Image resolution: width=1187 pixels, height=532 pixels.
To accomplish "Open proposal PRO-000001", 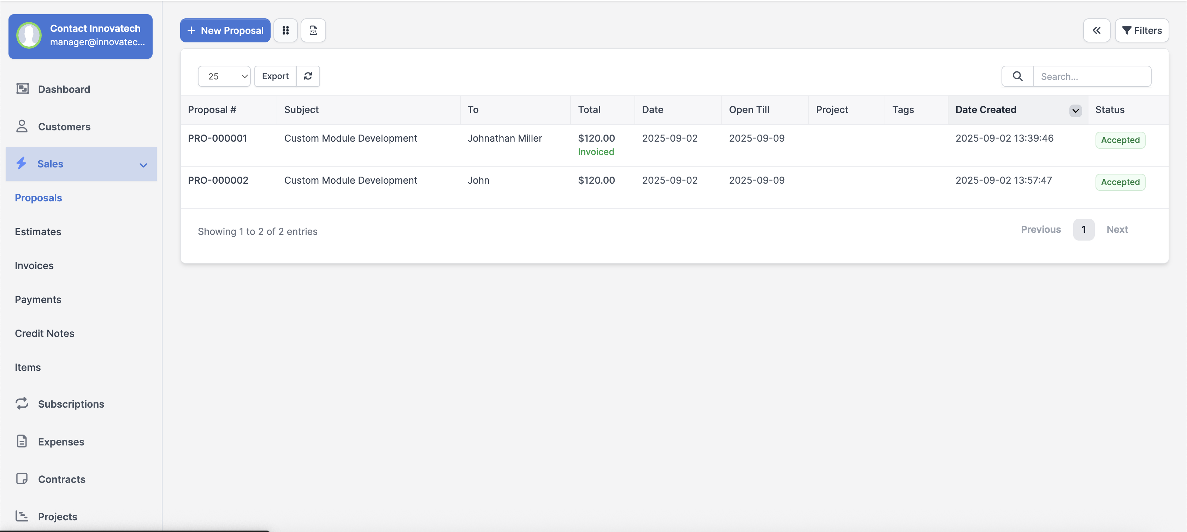I will pyautogui.click(x=217, y=138).
